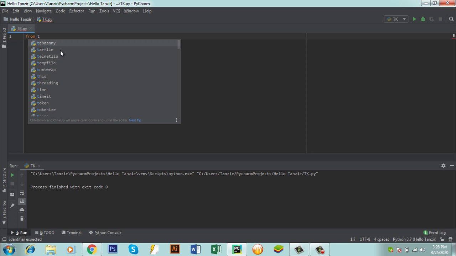Image resolution: width=456 pixels, height=256 pixels.
Task: Open the Python Console tab
Action: (x=105, y=233)
